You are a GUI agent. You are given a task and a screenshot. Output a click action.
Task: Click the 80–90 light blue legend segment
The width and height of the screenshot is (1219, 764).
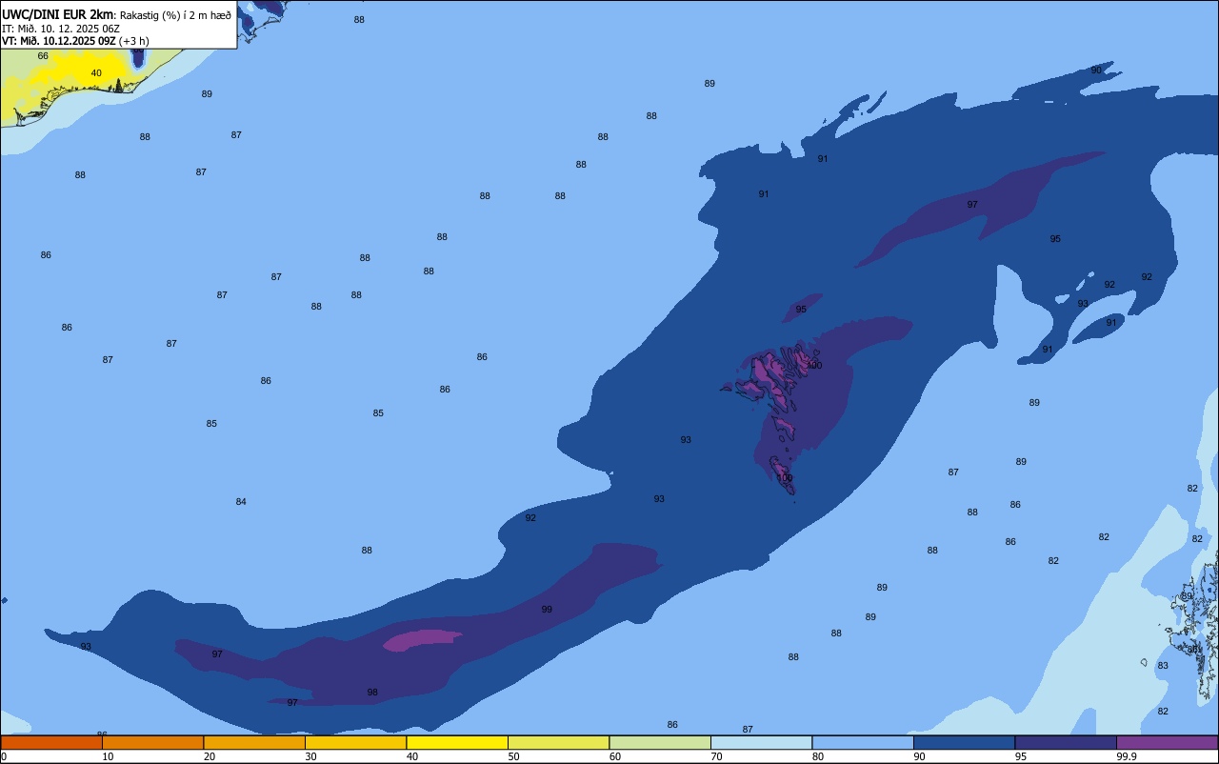point(863,742)
